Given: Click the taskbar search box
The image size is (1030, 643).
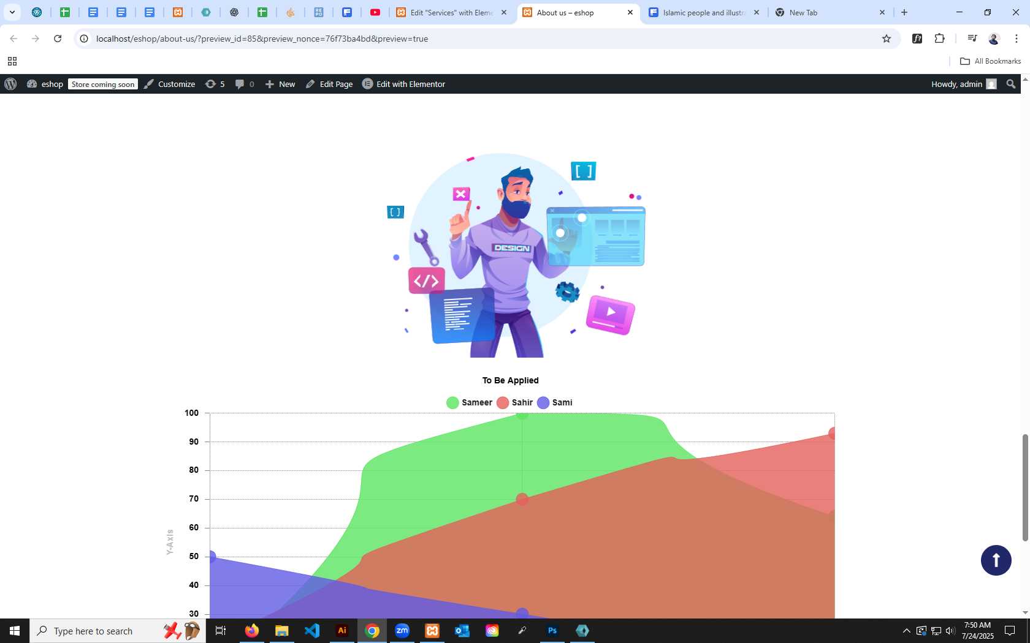Looking at the screenshot, I should (118, 631).
